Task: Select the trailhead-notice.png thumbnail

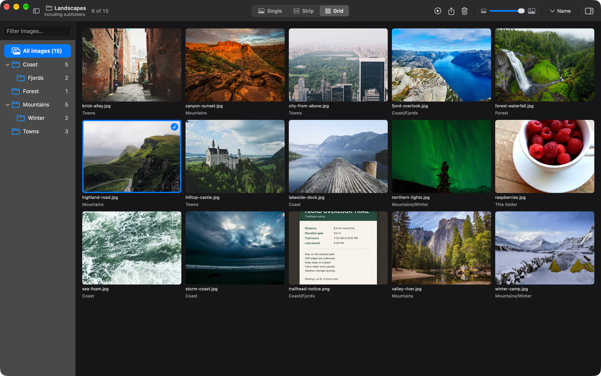Action: (338, 248)
